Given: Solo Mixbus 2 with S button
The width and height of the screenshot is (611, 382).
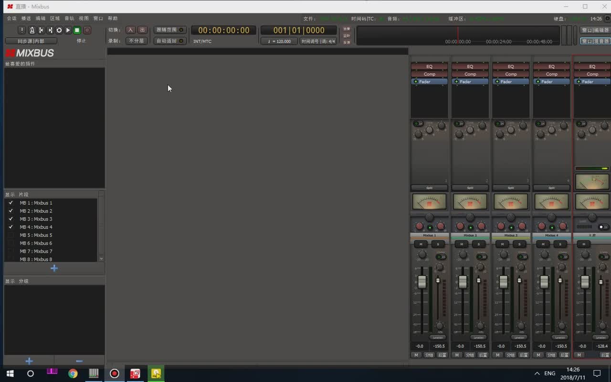Looking at the screenshot, I should click(479, 244).
